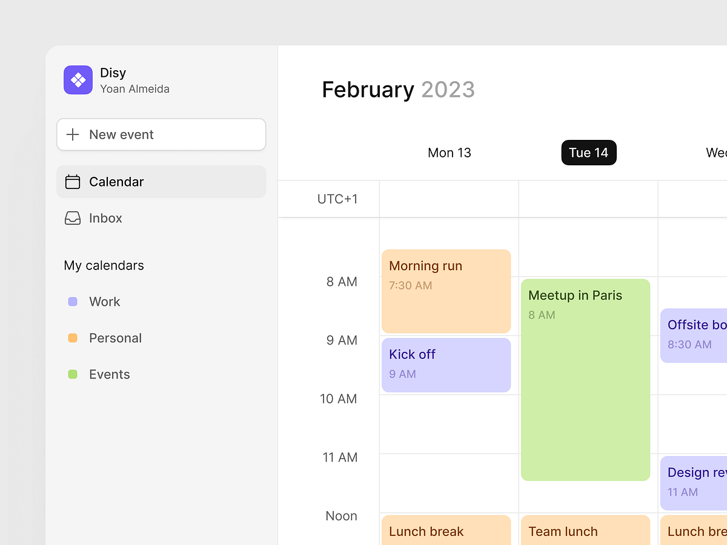
Task: Open the Morning run event
Action: coord(446,291)
